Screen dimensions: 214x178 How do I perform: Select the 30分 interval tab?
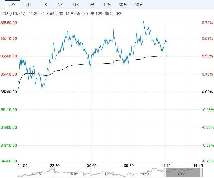[123, 5]
